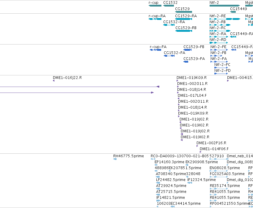
Task: Open the Ntf-2-RA transcript
Action: tap(219, 37)
